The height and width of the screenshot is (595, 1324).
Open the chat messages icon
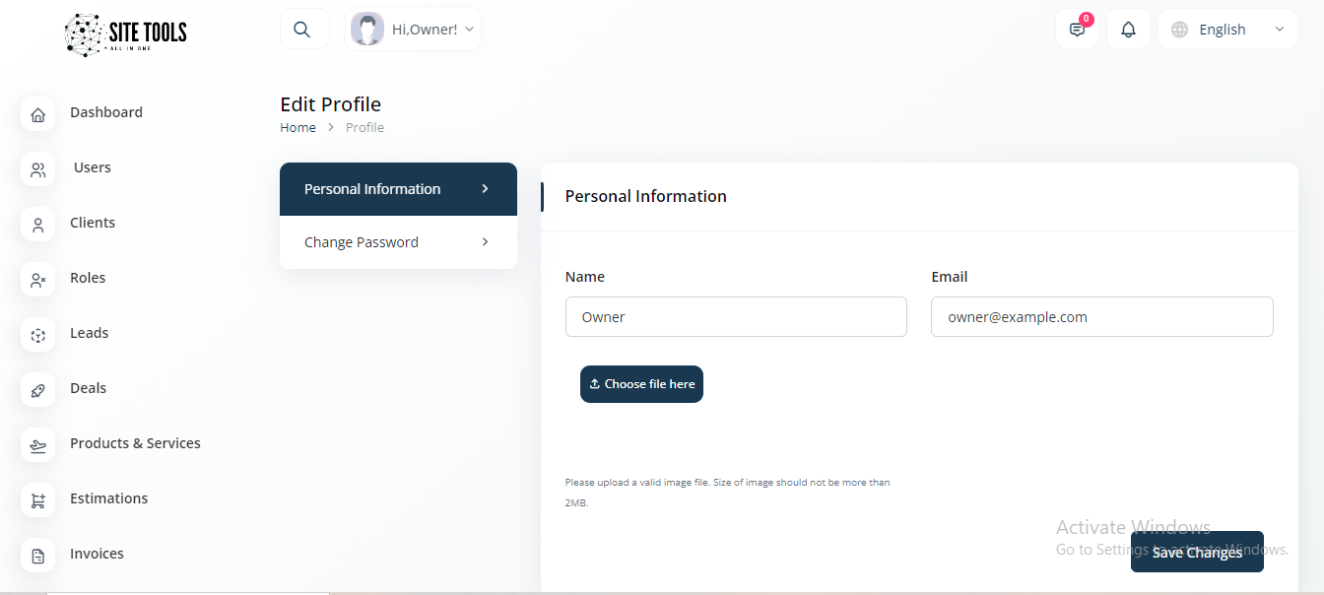(x=1077, y=30)
